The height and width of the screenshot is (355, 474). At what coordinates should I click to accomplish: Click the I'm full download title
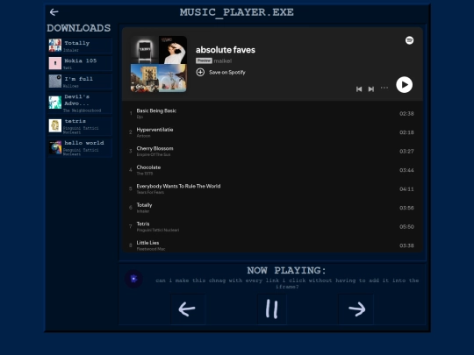[79, 79]
